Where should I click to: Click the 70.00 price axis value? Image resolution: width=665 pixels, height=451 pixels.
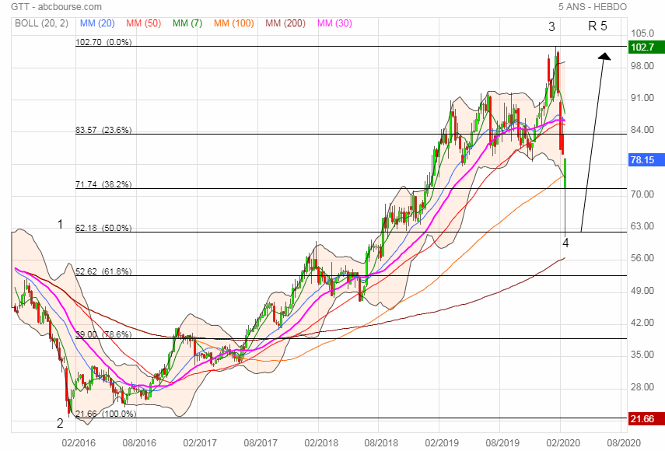click(642, 194)
